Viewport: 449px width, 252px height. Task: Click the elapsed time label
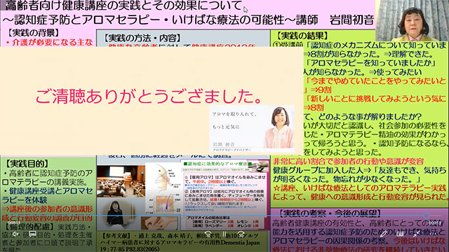(x=14, y=223)
